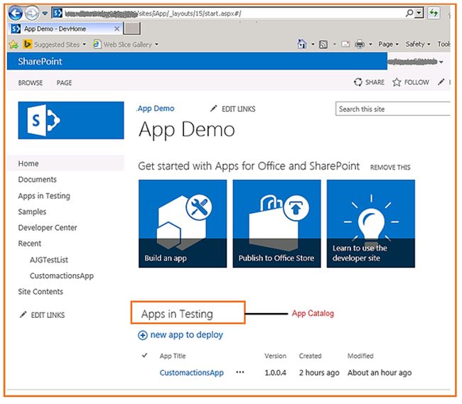The height and width of the screenshot is (404, 462).
Task: Open the user account dropdown
Action: click(416, 62)
